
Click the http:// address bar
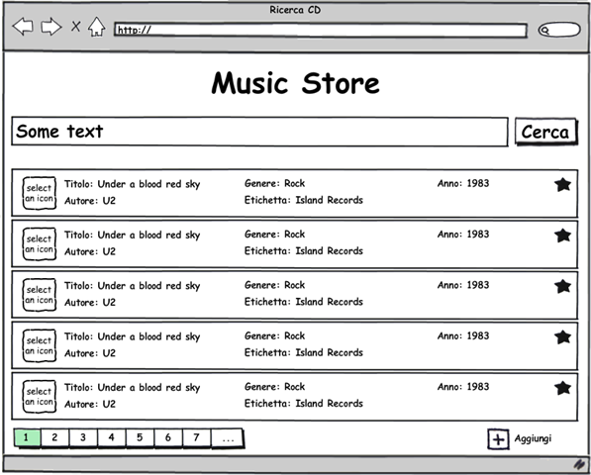pyautogui.click(x=321, y=30)
